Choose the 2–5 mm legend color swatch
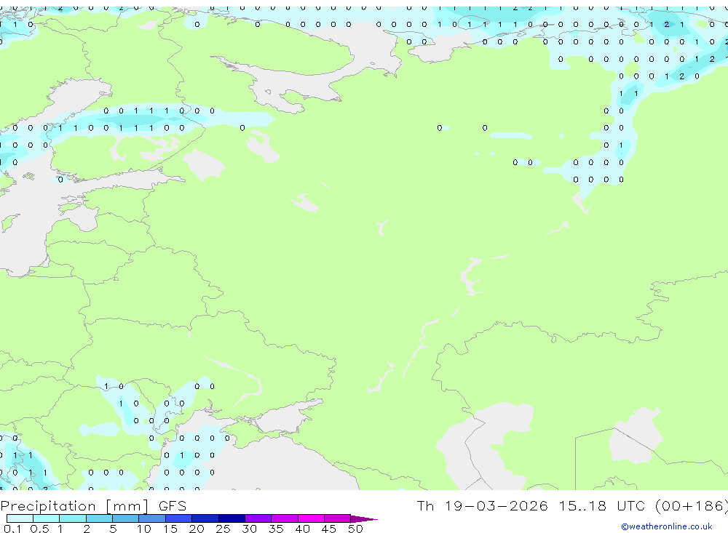Screen dimensions: 728x533 (x=99, y=518)
